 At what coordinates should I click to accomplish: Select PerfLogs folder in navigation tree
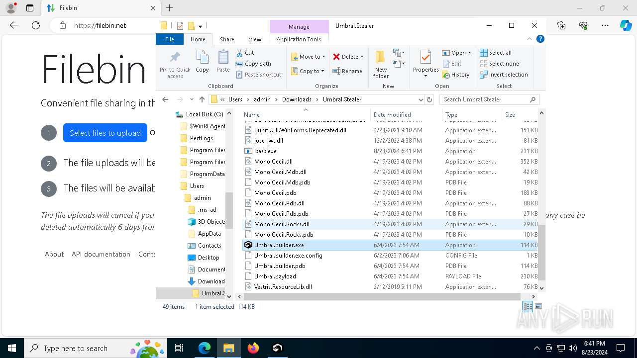tap(201, 138)
